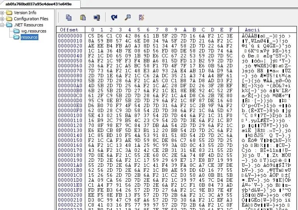298x210 pixels.
Task: Click the Ascii text of row 00000090
Action: pyautogui.click(x=266, y=80)
